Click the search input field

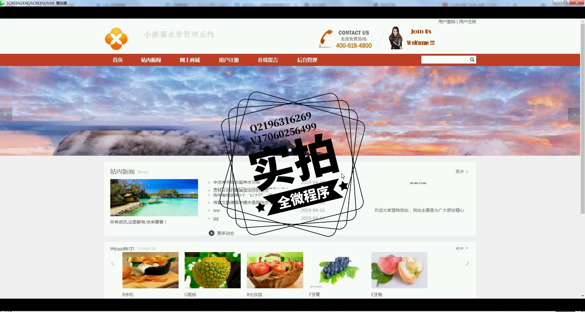(445, 60)
